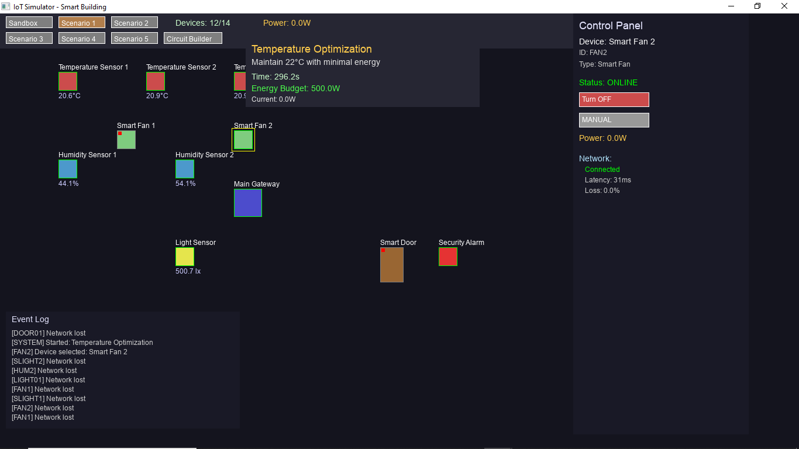Screen dimensions: 799x449
Task: Click the 44.1% humidity reading
Action: tap(68, 184)
